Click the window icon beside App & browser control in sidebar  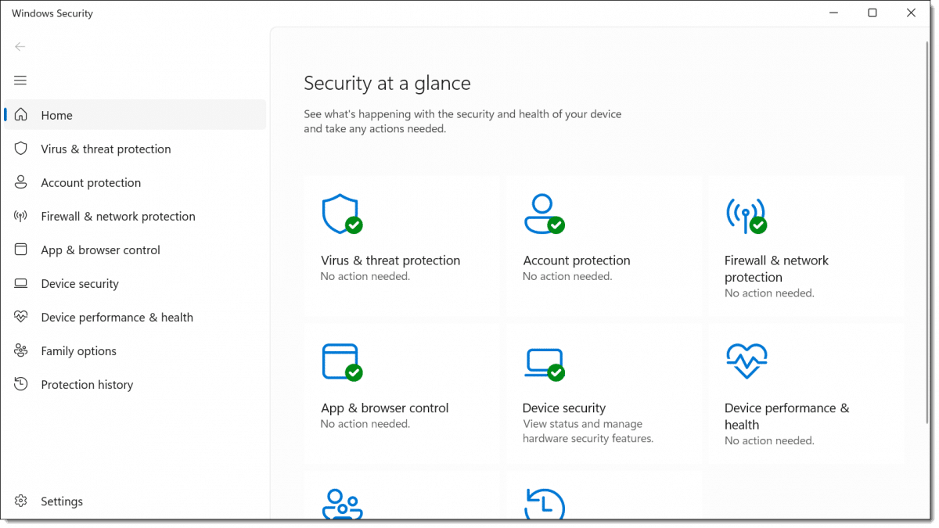pos(21,250)
